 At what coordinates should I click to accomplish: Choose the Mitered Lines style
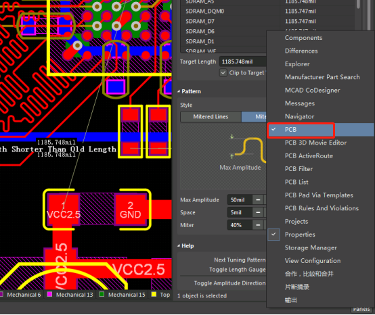(211, 117)
